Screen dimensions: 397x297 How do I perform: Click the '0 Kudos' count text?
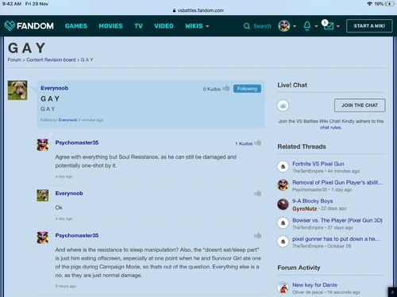(x=212, y=89)
